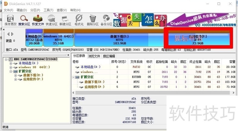Click FAT32 cell in 本地磁盘(D:) row
The image size is (238, 131).
(x=136, y=67)
